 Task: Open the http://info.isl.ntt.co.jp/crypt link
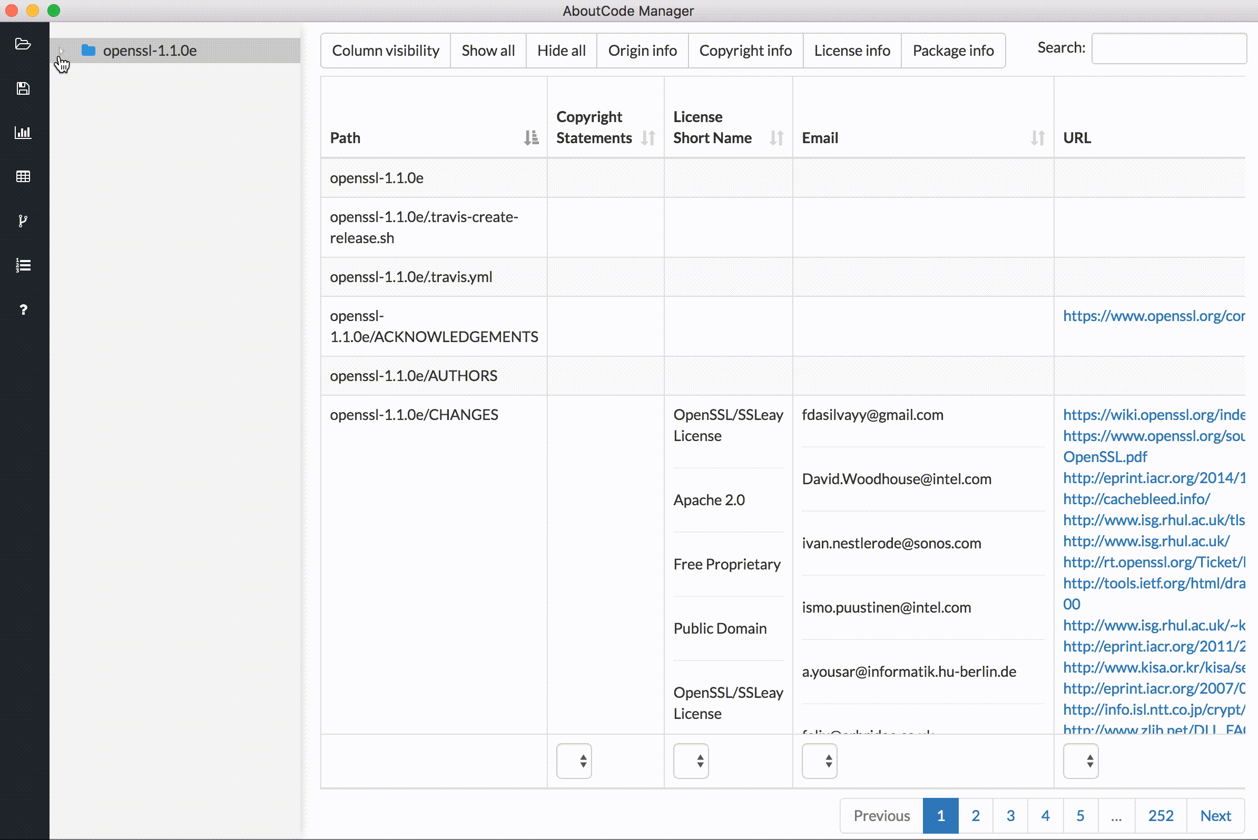pos(1154,709)
